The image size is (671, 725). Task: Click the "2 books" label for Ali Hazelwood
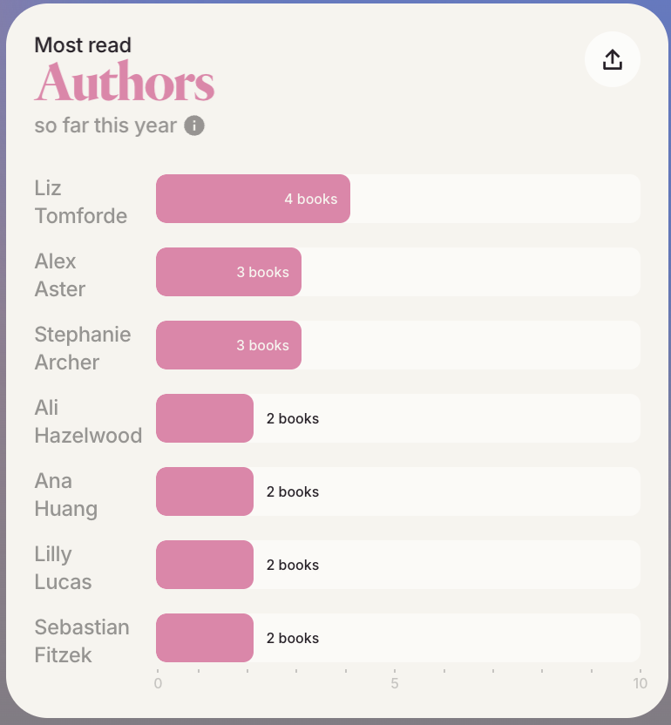point(293,418)
